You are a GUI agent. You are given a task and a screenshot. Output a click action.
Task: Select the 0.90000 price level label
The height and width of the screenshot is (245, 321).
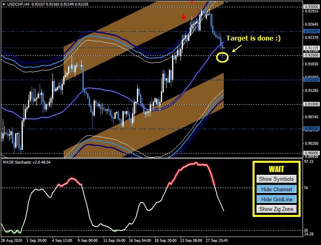[x=311, y=153]
